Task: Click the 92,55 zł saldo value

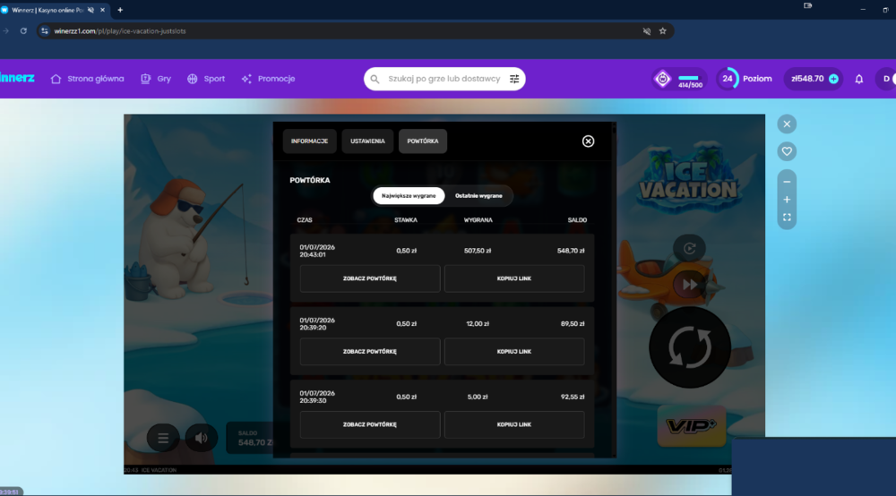Action: (x=573, y=397)
